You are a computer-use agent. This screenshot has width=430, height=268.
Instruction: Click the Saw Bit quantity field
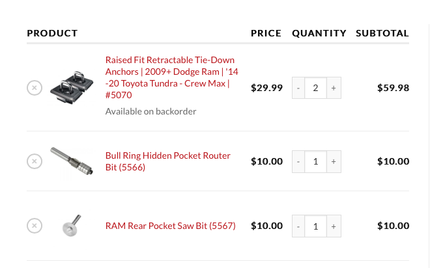pyautogui.click(x=315, y=226)
